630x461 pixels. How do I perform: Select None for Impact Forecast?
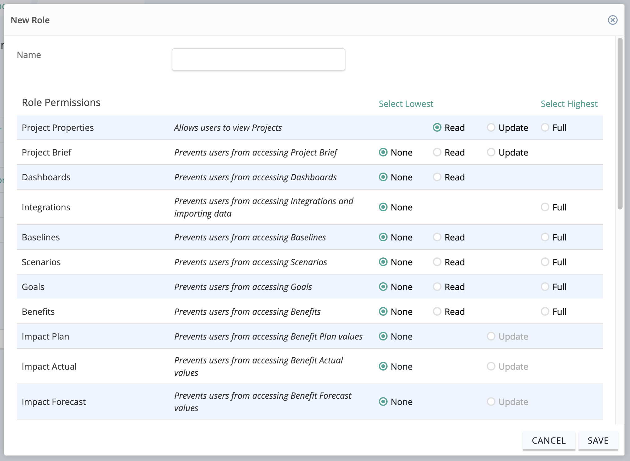point(383,402)
